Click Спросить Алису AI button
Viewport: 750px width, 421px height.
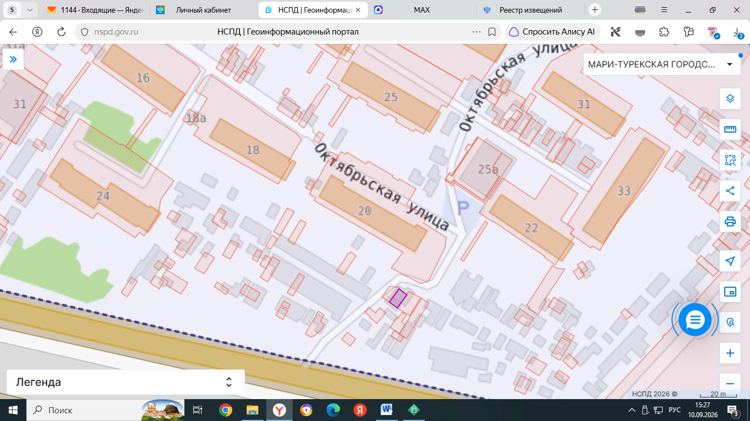click(x=553, y=32)
